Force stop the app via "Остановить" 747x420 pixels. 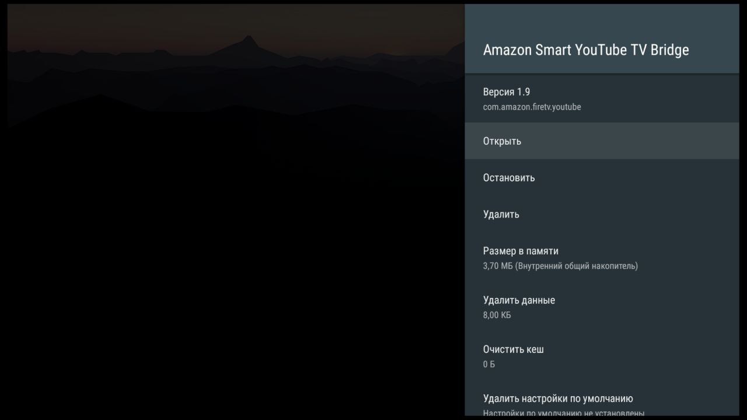(508, 178)
